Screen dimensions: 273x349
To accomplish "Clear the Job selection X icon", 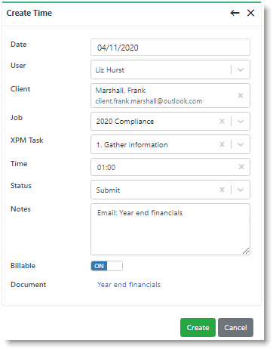I will (222, 122).
